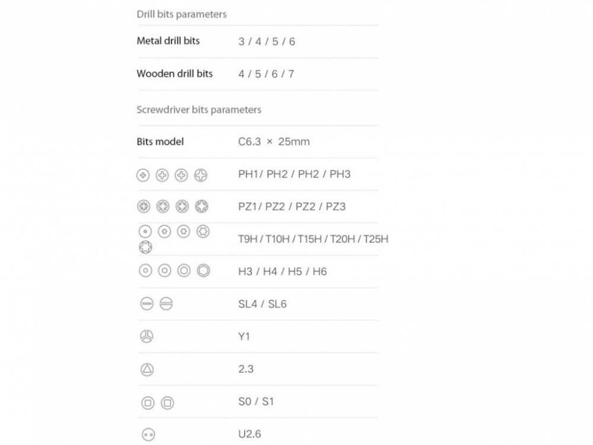Click the first square bit icon
This screenshot has height=445, width=593.
[x=147, y=403]
